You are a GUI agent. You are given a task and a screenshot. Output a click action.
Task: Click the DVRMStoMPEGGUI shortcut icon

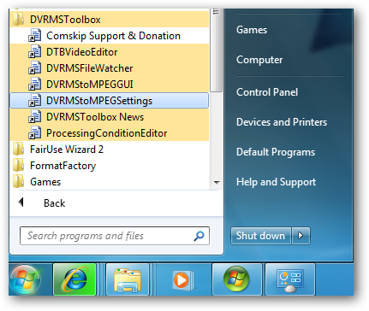(x=35, y=85)
